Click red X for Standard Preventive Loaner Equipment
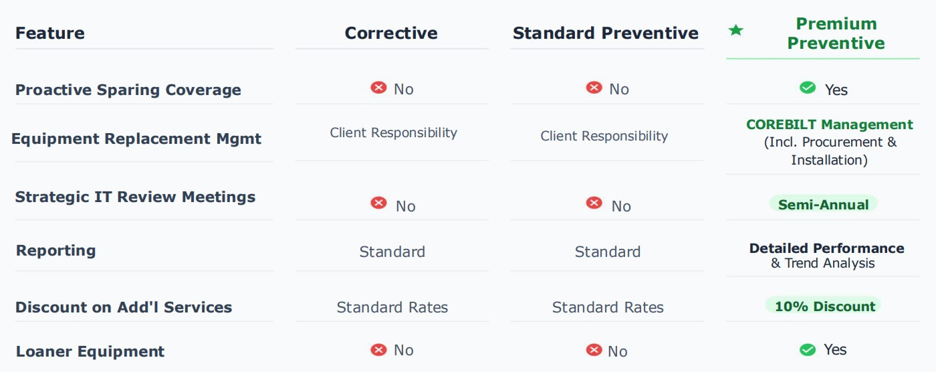 [594, 349]
